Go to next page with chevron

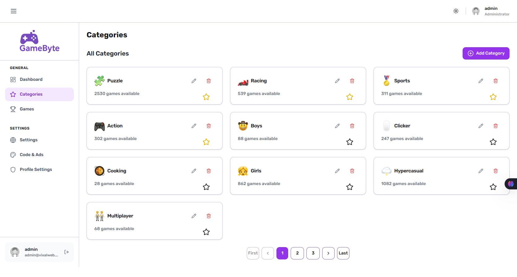click(328, 253)
